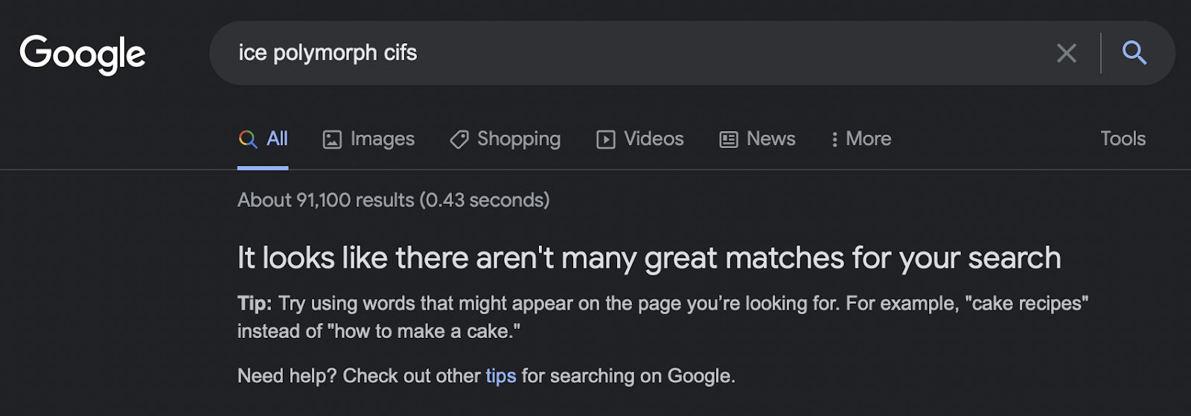1191x416 pixels.
Task: Click the results count text
Action: click(394, 200)
